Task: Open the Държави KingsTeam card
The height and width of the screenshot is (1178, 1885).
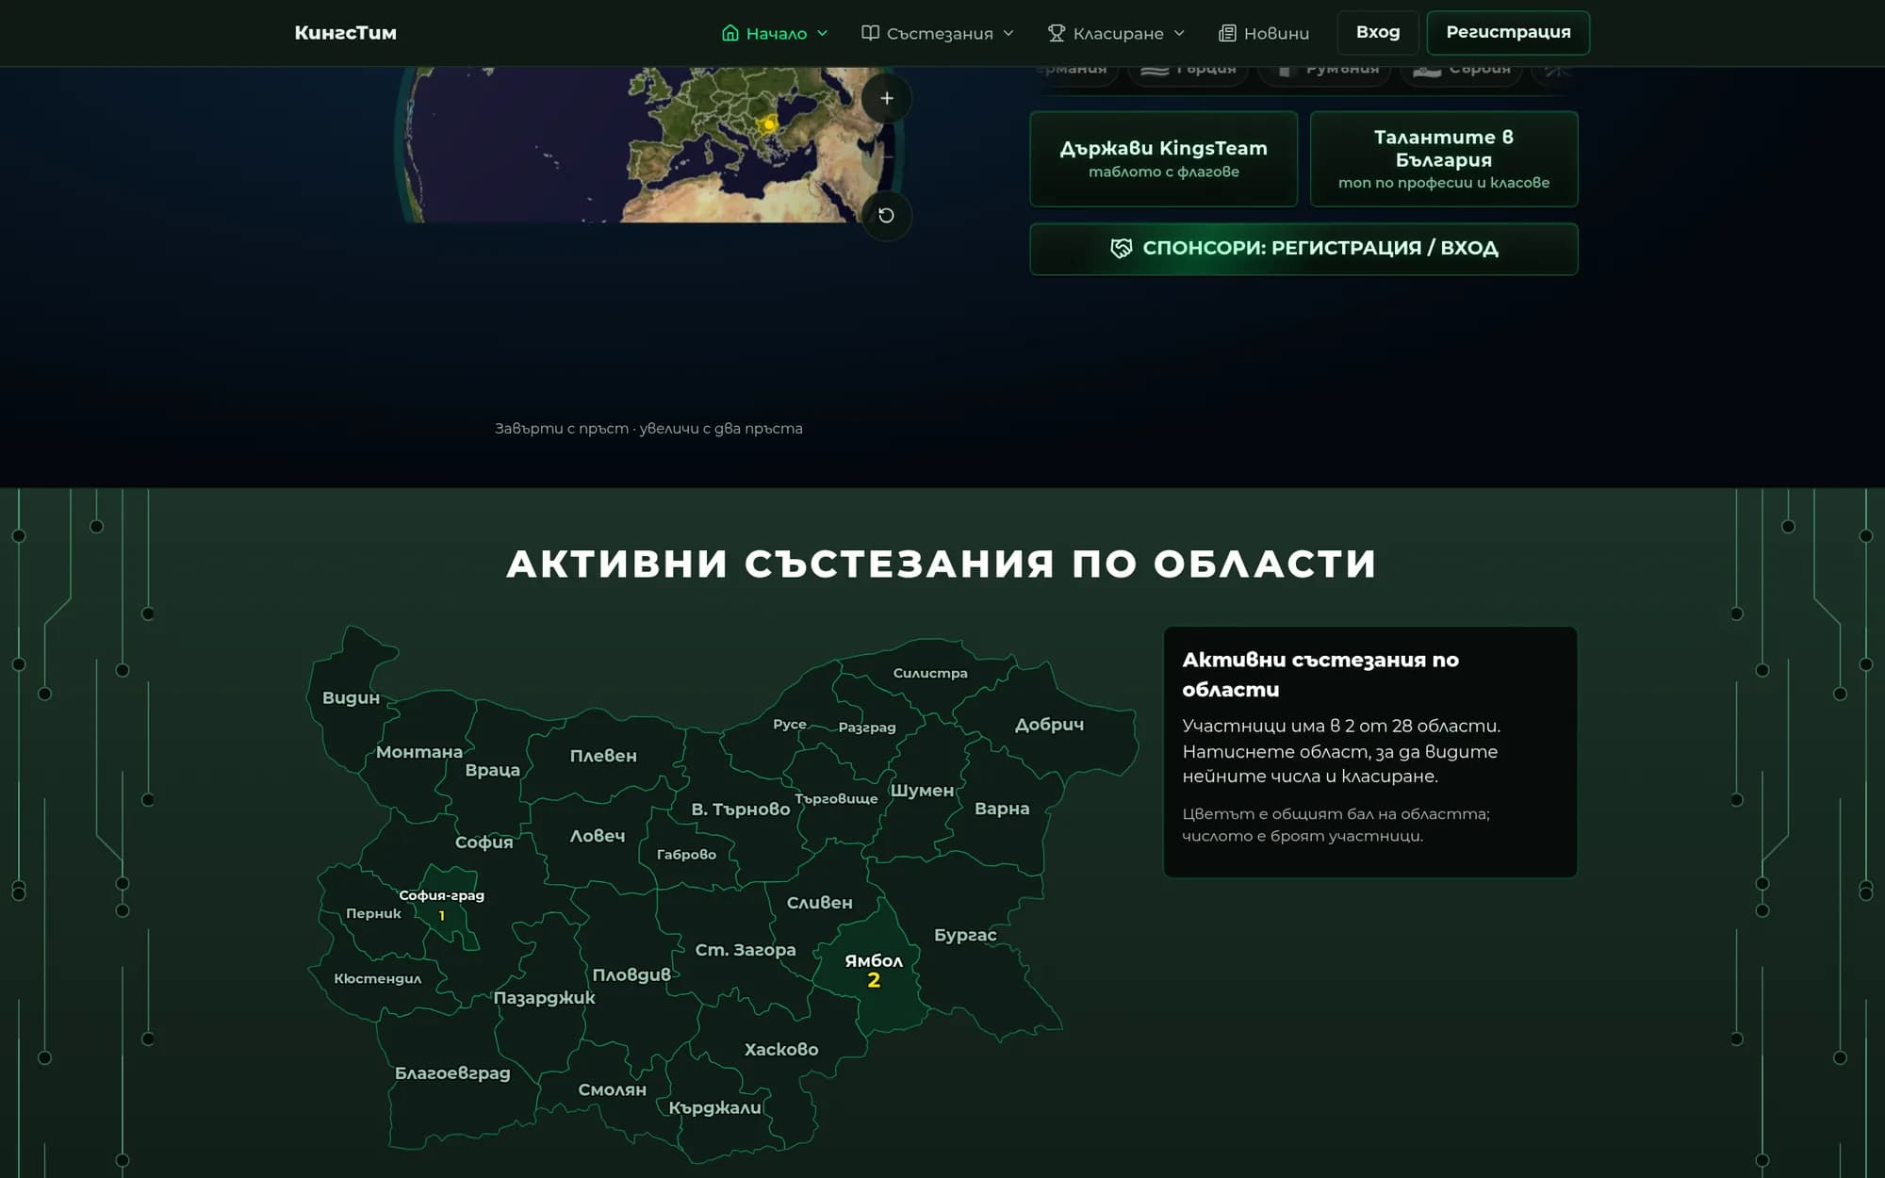Action: tap(1163, 158)
